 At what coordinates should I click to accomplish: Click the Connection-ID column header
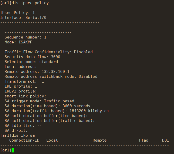pos(24,140)
